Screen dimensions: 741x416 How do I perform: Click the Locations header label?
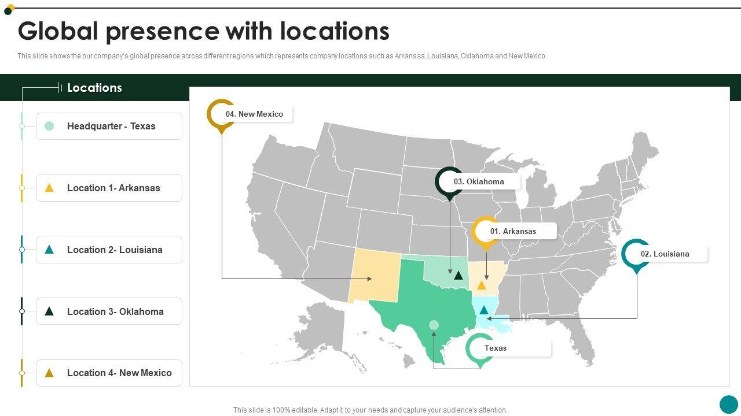click(x=94, y=88)
